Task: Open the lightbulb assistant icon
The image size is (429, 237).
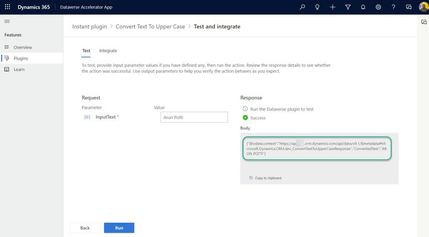Action: click(317, 7)
